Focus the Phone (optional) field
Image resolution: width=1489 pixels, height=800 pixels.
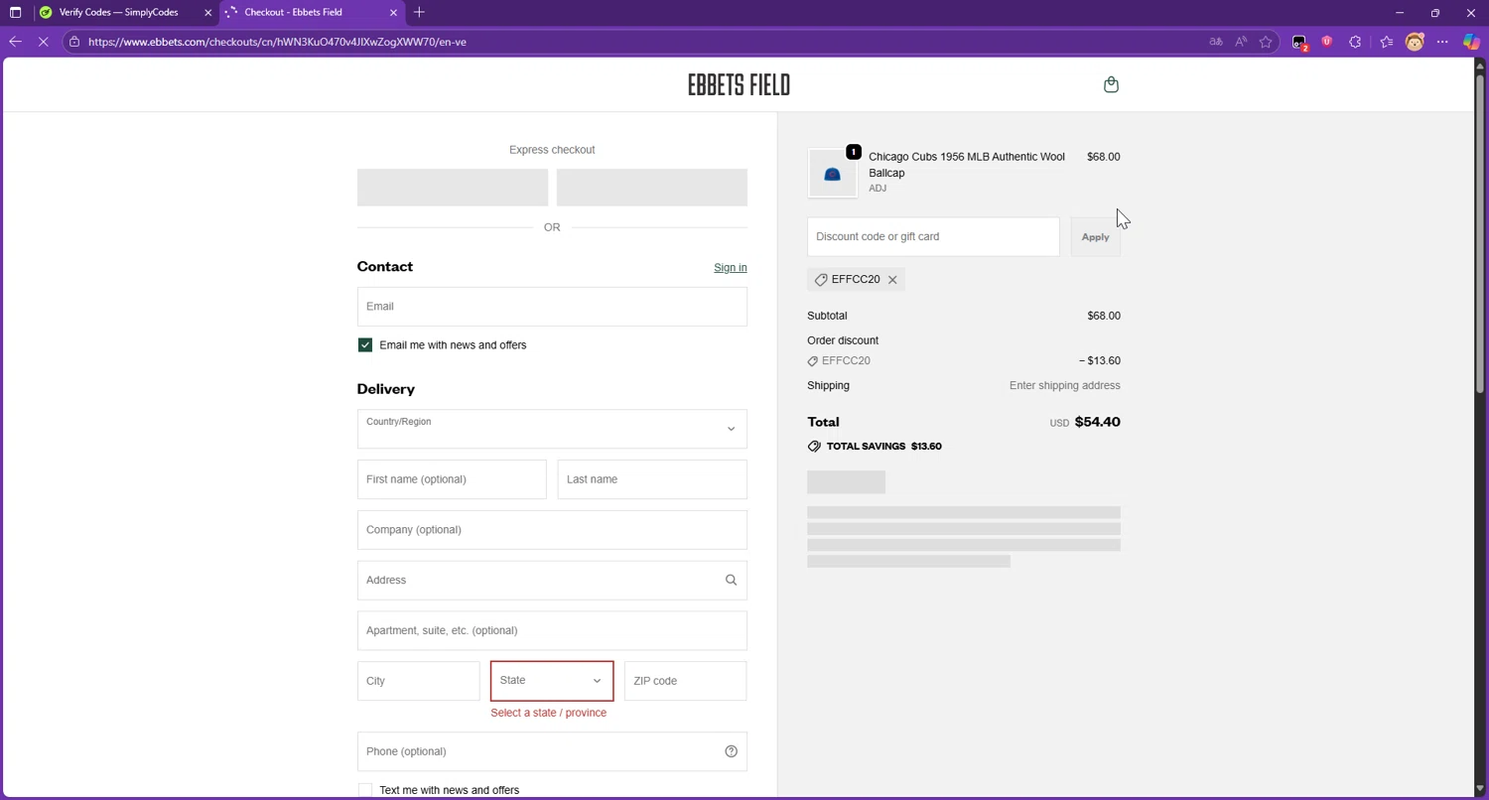point(552,751)
